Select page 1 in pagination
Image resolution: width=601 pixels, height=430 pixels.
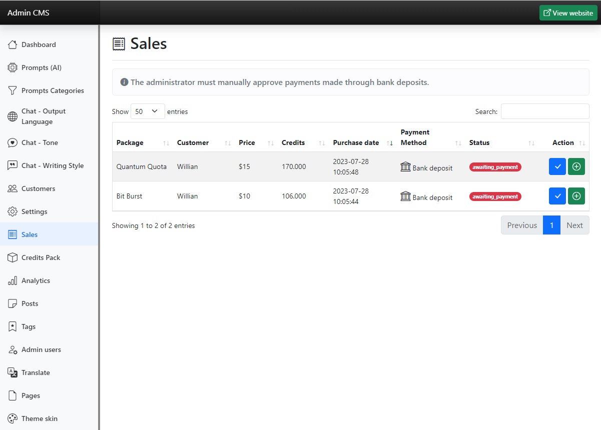(551, 225)
